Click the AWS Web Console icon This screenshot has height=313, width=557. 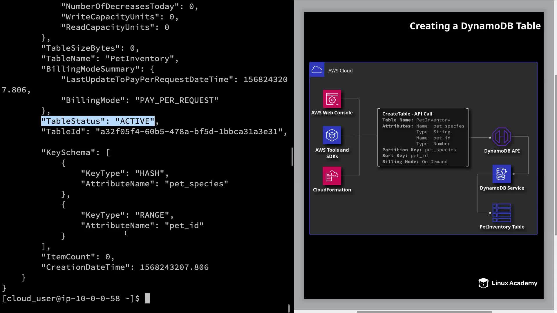coord(332,99)
